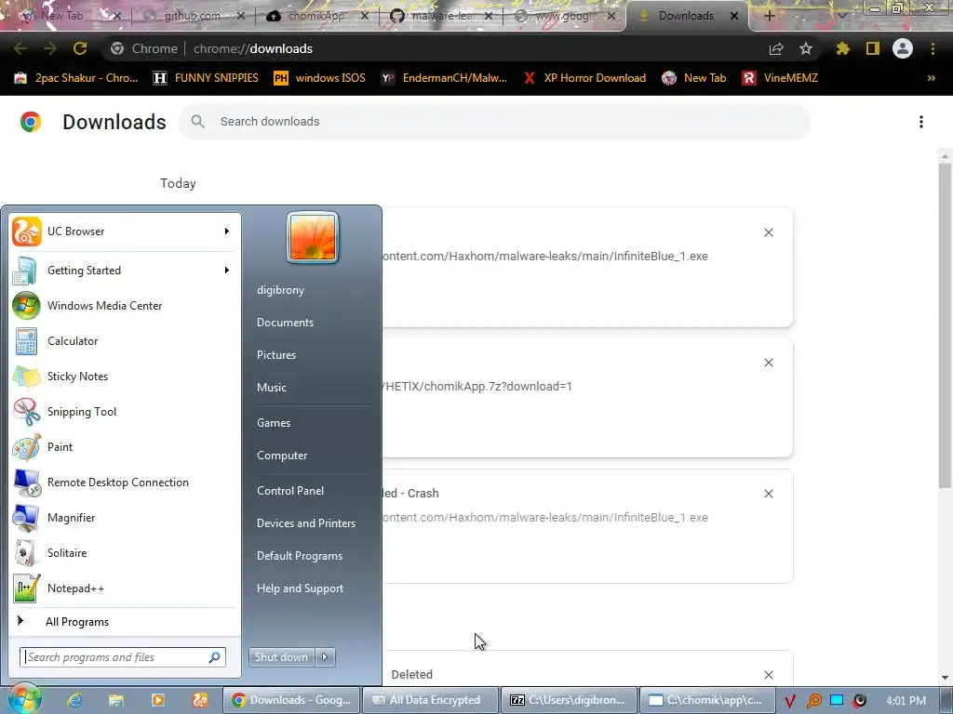953x714 pixels.
Task: Click the Search programs and files box
Action: [123, 657]
